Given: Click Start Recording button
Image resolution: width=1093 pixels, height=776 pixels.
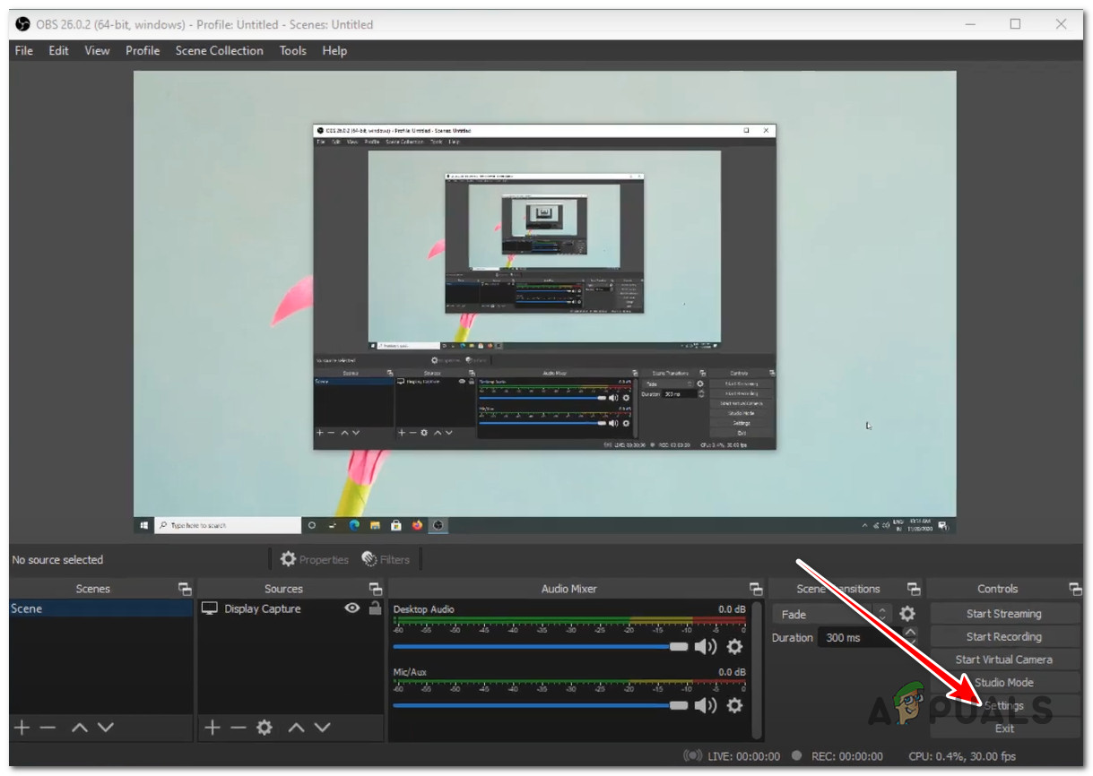Looking at the screenshot, I should [1004, 636].
